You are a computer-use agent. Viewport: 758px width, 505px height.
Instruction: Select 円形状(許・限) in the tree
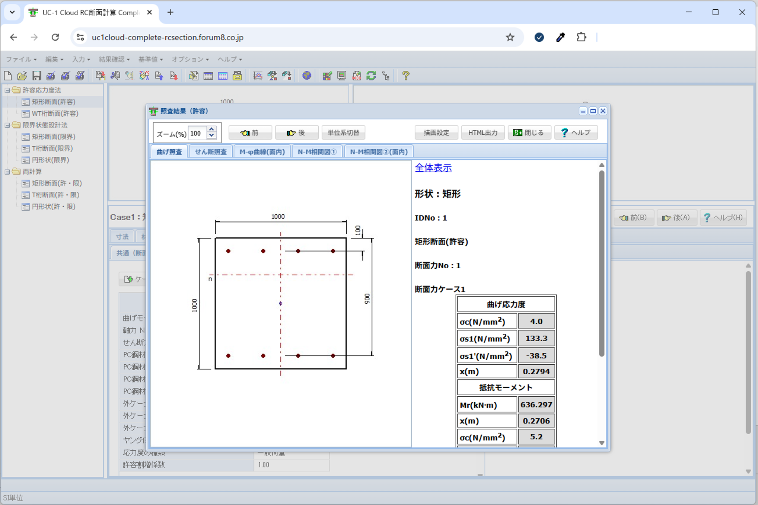54,207
